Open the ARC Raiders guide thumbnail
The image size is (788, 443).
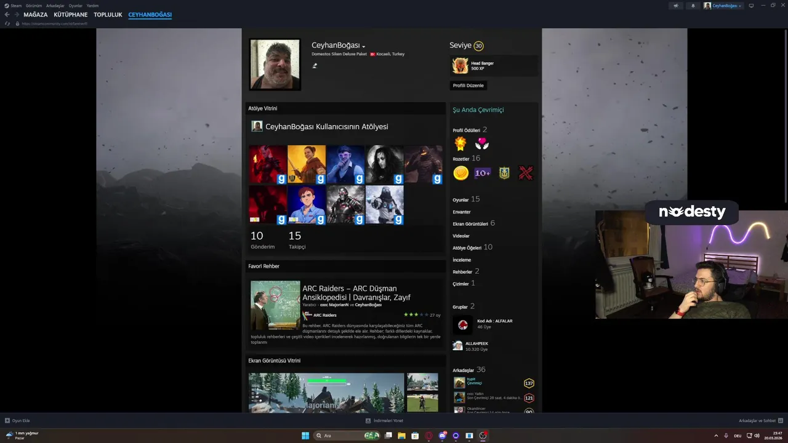[275, 305]
